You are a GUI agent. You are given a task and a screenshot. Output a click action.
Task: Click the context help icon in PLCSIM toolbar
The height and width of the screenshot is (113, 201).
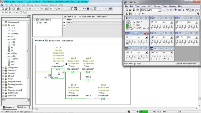(x=187, y=10)
